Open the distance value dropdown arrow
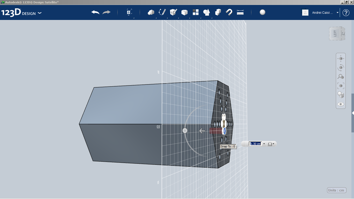 [264, 144]
